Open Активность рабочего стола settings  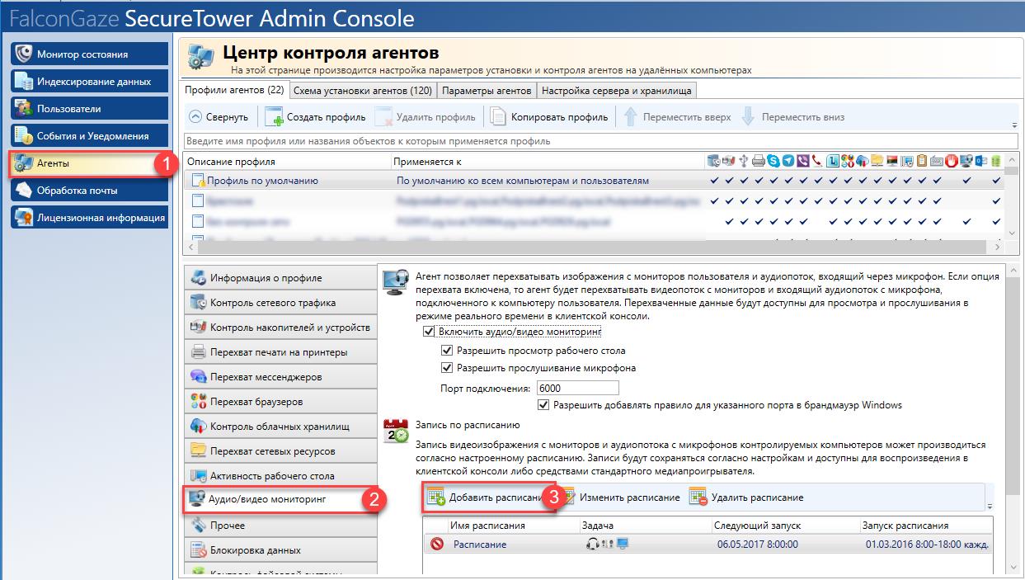280,476
